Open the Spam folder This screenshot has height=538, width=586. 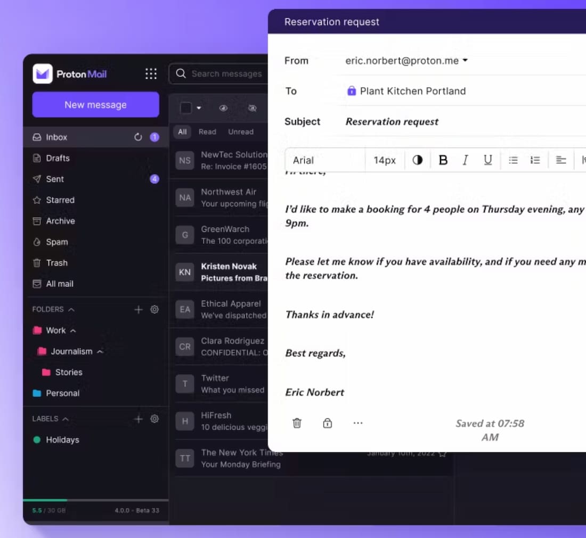pos(96,242)
